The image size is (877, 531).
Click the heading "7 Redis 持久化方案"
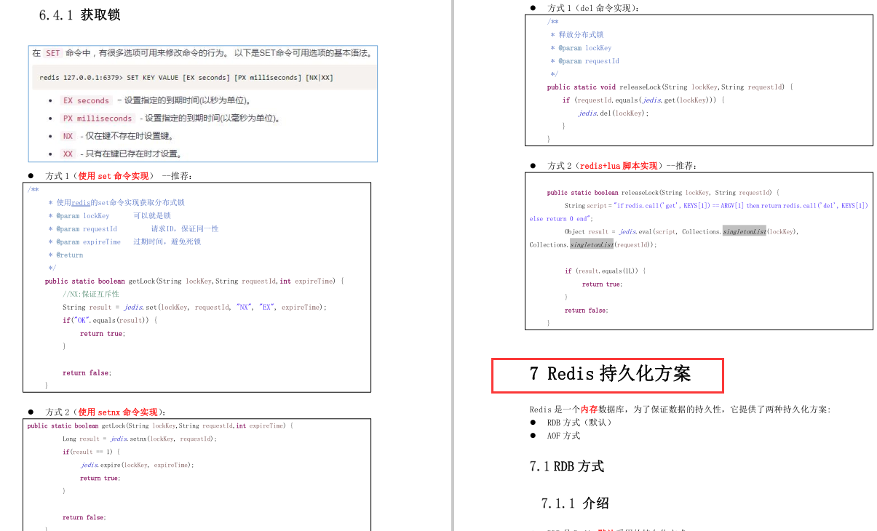610,375
